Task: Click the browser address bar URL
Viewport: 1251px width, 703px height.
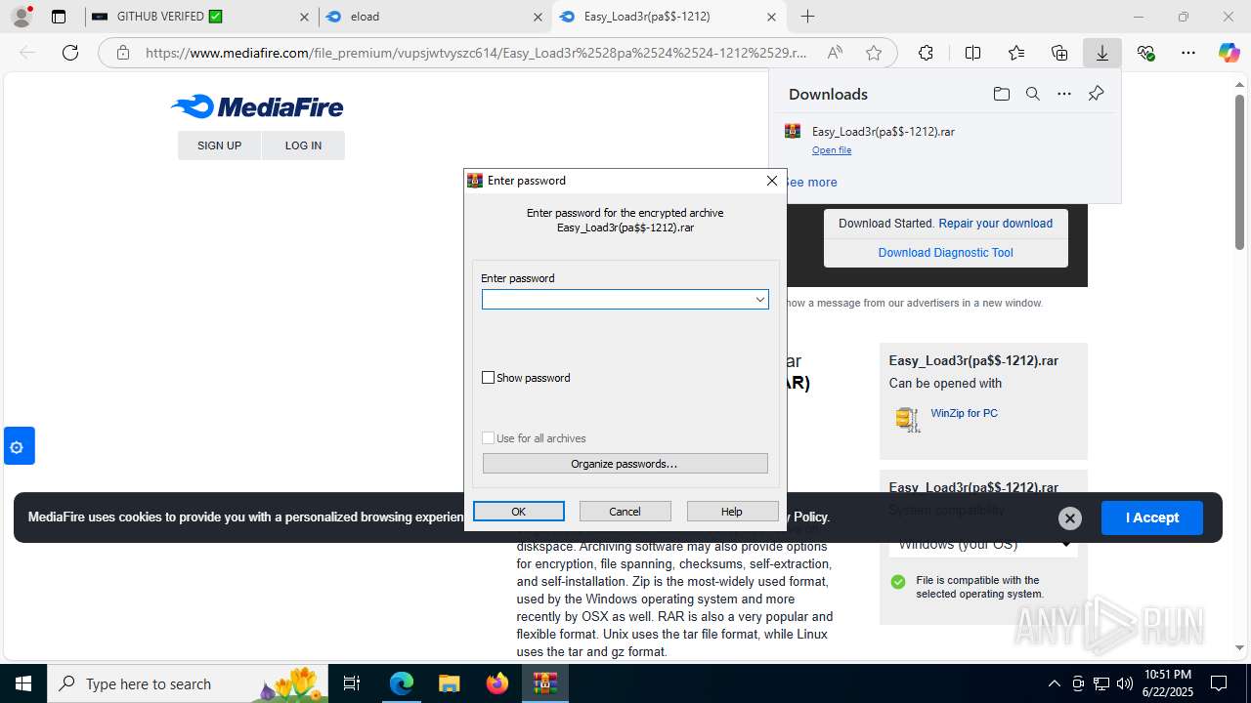Action: click(x=476, y=53)
